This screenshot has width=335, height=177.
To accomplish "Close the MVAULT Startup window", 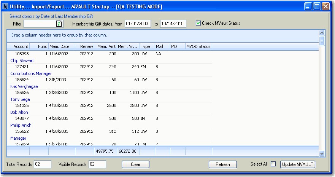I will point(325,6).
